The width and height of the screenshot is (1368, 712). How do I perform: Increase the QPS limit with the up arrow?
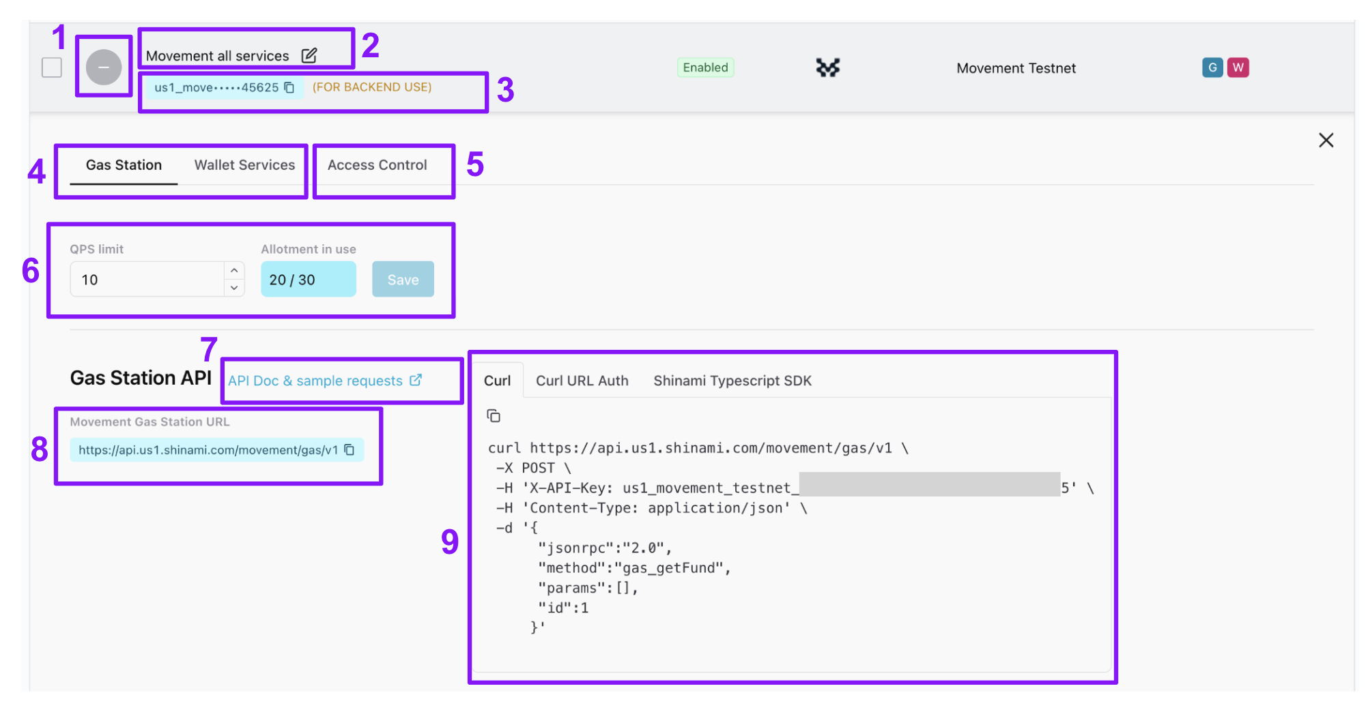click(234, 271)
